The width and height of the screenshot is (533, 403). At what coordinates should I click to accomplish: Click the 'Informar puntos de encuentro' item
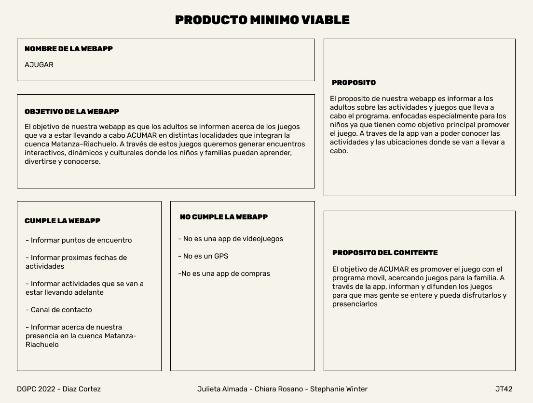(x=79, y=240)
